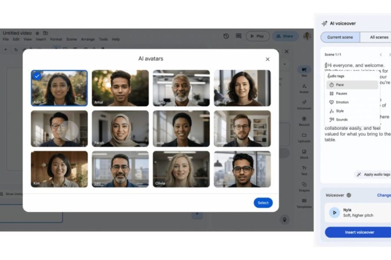Close the AI avatars dialog
The height and width of the screenshot is (260, 391).
tap(268, 59)
